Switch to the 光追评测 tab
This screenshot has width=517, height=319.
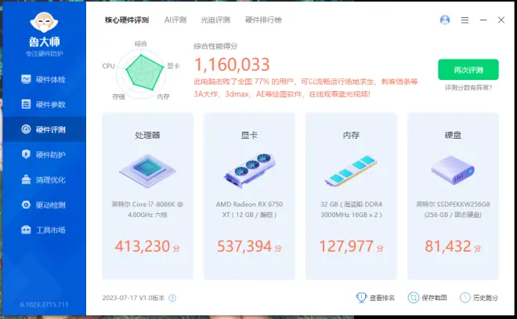tap(215, 19)
